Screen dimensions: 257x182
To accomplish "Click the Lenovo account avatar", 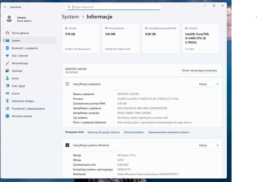I will 9,19.
